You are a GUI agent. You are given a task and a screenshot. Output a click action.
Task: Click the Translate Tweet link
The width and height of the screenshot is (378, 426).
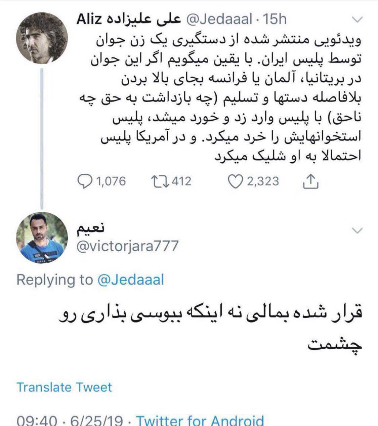tap(64, 387)
